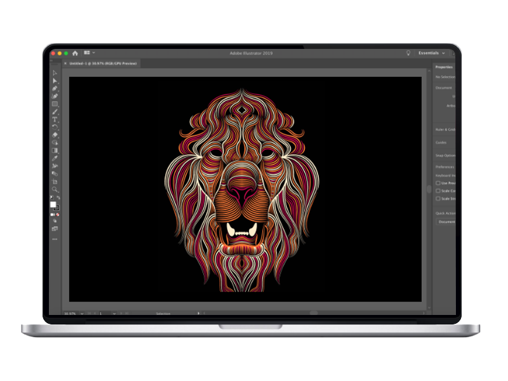The width and height of the screenshot is (508, 381).
Task: Open the white Fill color box
Action: pyautogui.click(x=53, y=204)
